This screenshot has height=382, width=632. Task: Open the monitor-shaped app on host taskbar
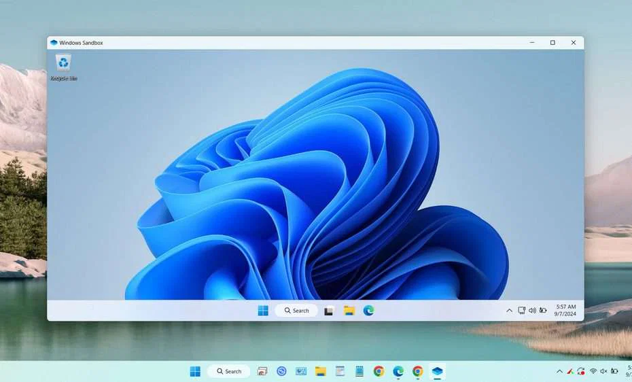click(301, 371)
